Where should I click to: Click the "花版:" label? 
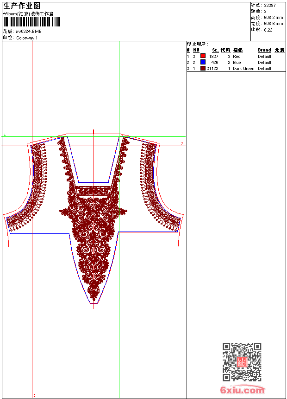click(8, 32)
